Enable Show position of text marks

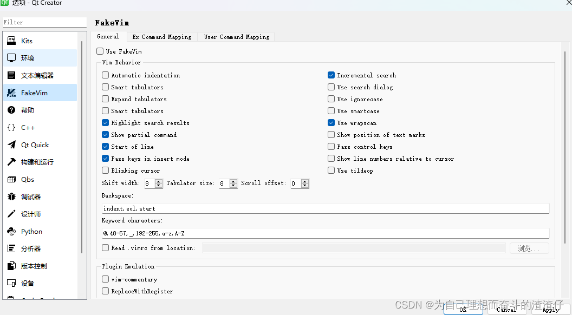point(331,135)
